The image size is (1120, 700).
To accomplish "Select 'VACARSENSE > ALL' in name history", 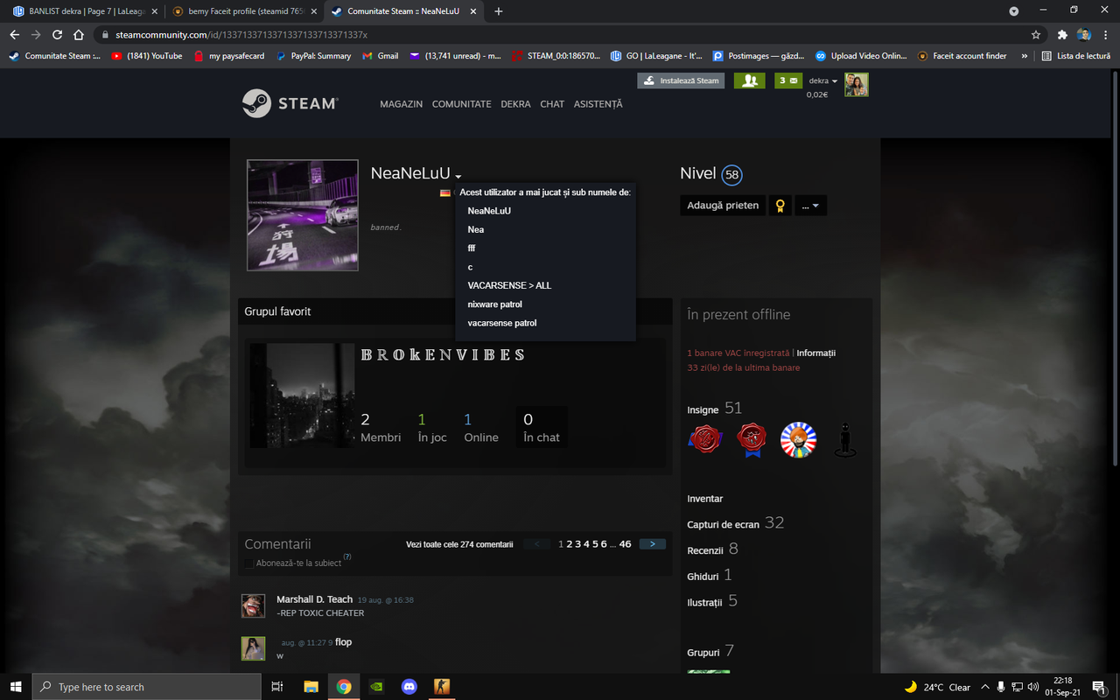I will (509, 285).
